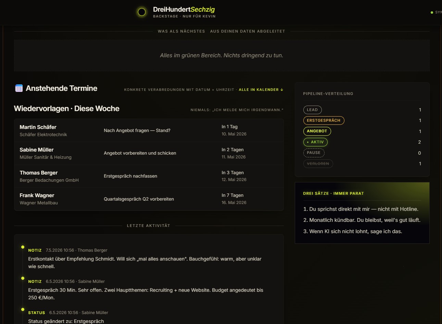This screenshot has width=442, height=324.
Task: Click 'In 7 Tagen' due label
Action: (x=232, y=195)
